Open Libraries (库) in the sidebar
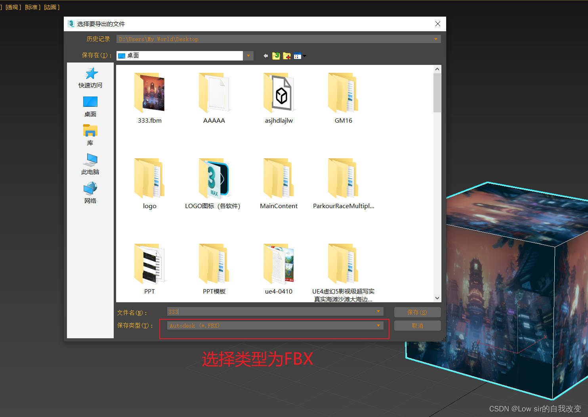Image resolution: width=588 pixels, height=417 pixels. (x=90, y=135)
